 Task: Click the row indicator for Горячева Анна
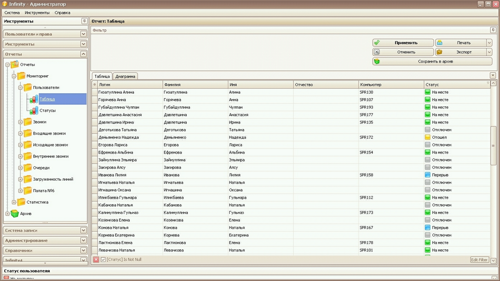click(x=94, y=100)
